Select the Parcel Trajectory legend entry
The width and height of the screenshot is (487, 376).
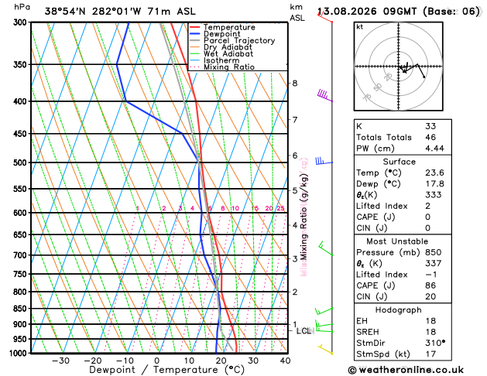click(232, 41)
